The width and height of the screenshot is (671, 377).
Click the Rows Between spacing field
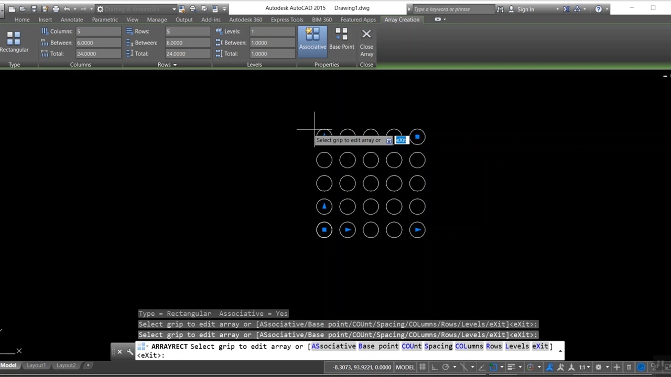click(x=187, y=42)
